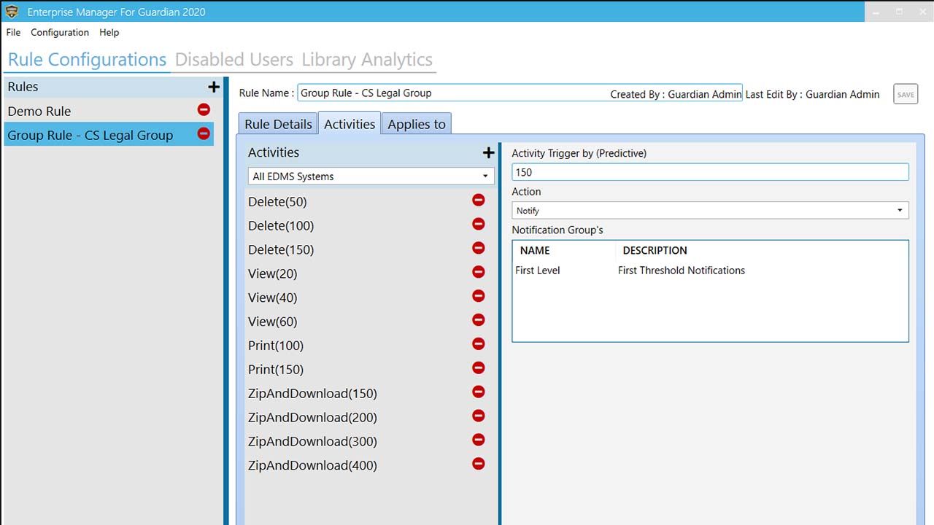Open the Action Notify dropdown
The height and width of the screenshot is (525, 934).
pos(710,210)
